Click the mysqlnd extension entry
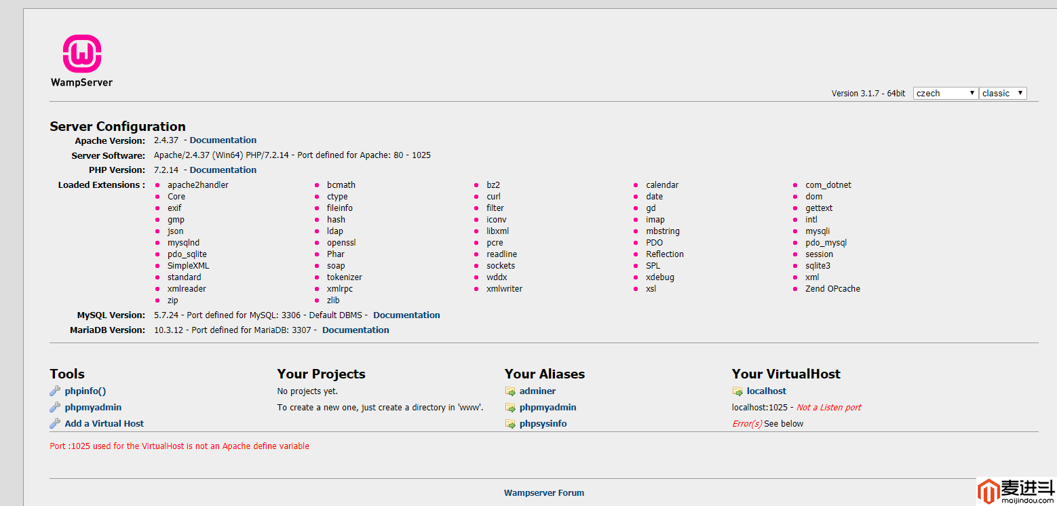This screenshot has width=1057, height=506. click(184, 243)
